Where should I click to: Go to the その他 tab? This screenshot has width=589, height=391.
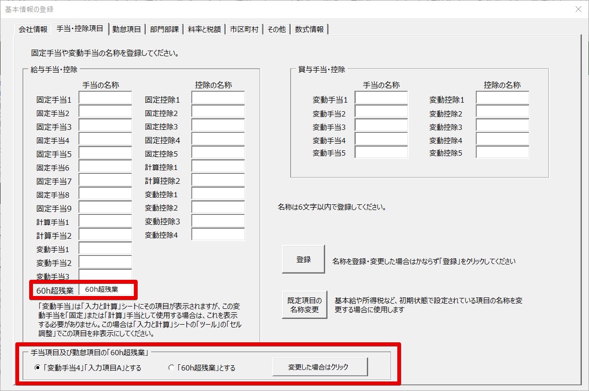coord(276,30)
